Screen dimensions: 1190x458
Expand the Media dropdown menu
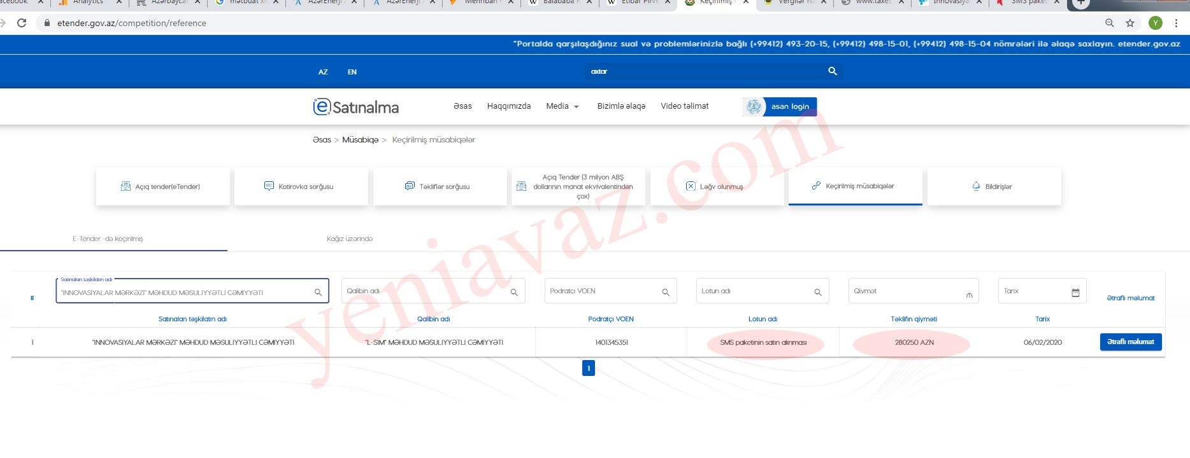(x=562, y=106)
